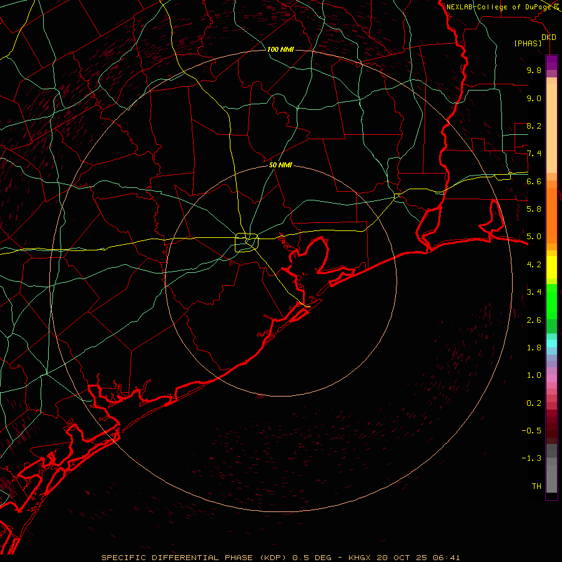Pick the pink color scale segment
This screenshot has width=562, height=562.
[x=551, y=378]
